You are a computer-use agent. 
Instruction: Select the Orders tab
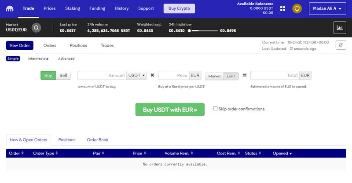point(50,46)
